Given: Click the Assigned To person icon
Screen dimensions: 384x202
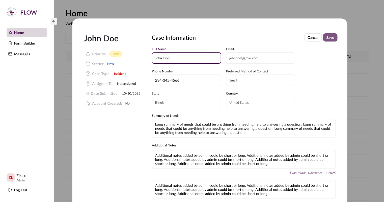Looking at the screenshot, I should (x=88, y=84).
